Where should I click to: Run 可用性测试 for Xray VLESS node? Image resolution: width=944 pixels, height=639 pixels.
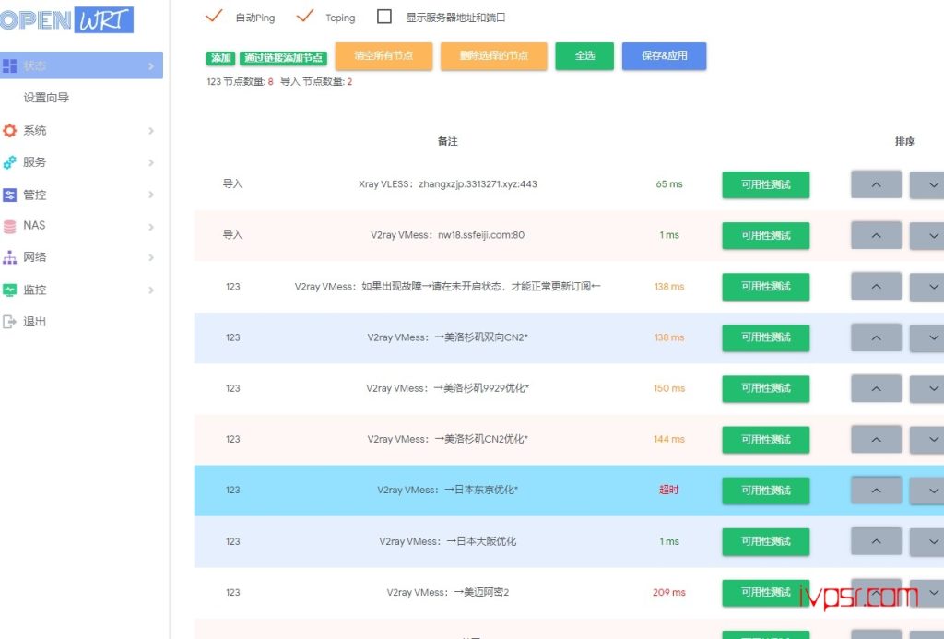[x=766, y=185]
